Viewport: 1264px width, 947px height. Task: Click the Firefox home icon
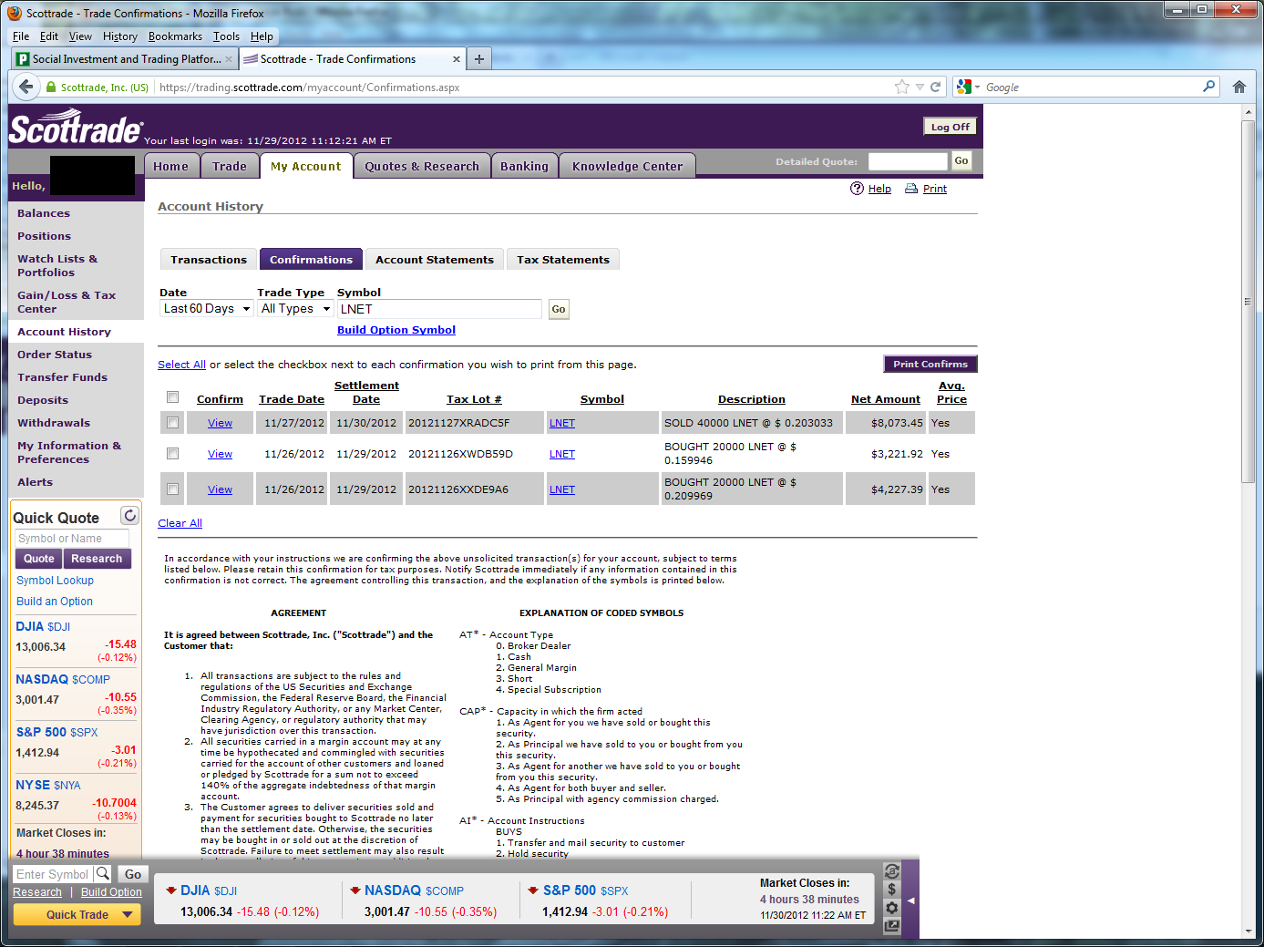[x=1238, y=87]
